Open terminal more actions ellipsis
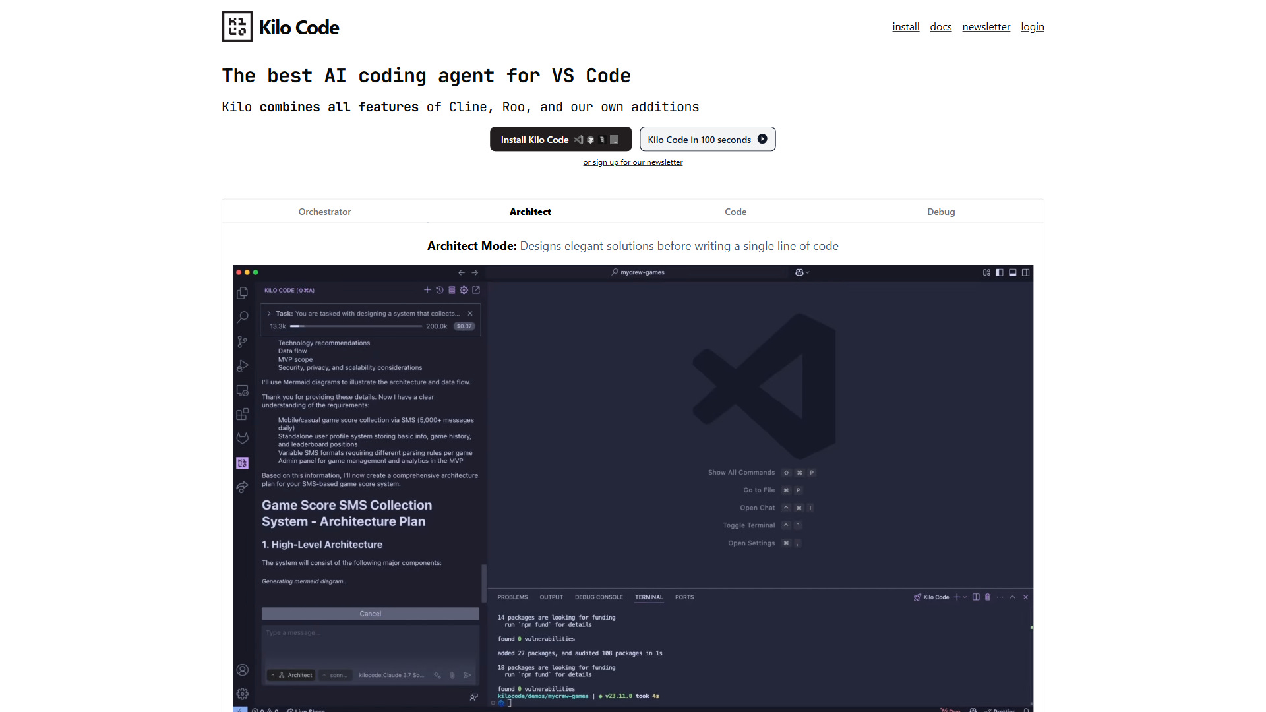This screenshot has height=712, width=1266. tap(1000, 597)
